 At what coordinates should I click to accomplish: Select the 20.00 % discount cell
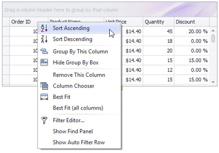click(192, 31)
